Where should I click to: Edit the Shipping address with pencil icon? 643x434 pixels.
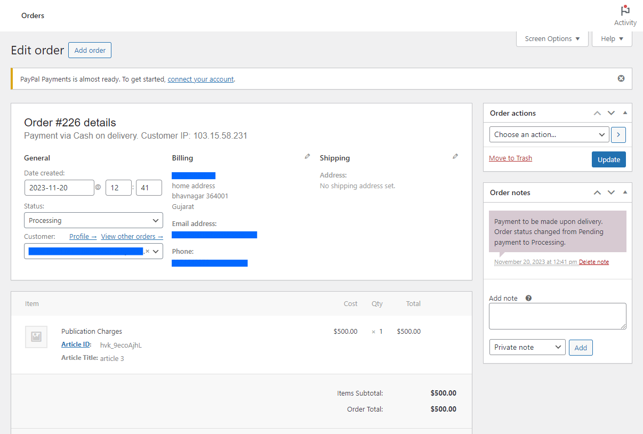tap(455, 156)
